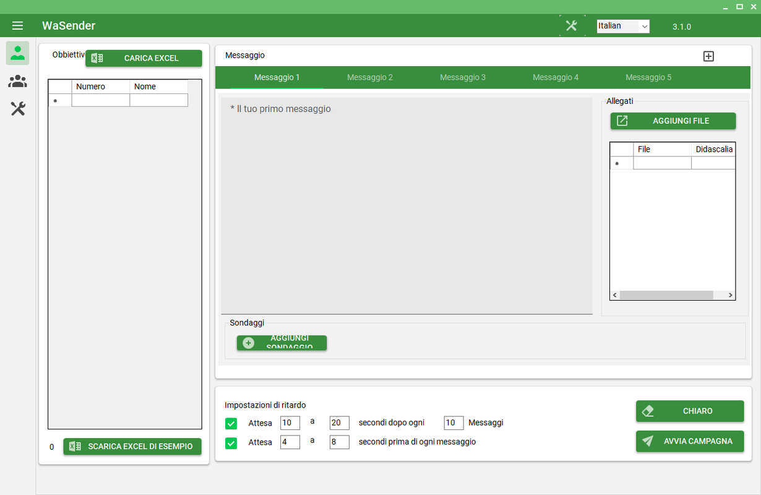761x495 pixels.
Task: Click the WaSender title
Action: point(69,26)
